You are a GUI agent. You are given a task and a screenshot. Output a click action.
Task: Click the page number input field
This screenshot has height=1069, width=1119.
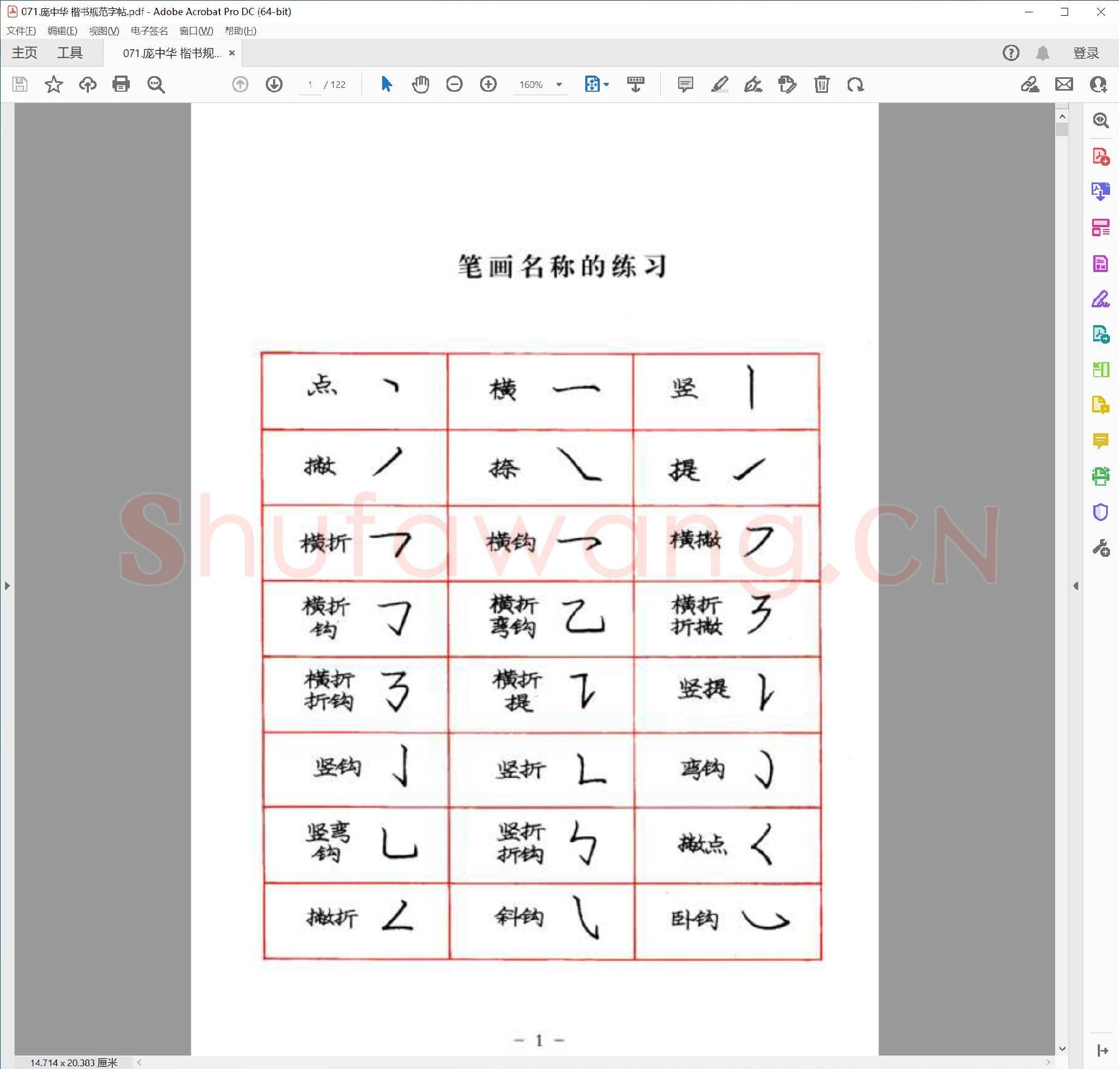tap(309, 85)
